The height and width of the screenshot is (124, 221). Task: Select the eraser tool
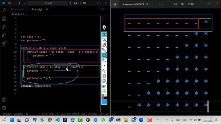pos(104,61)
